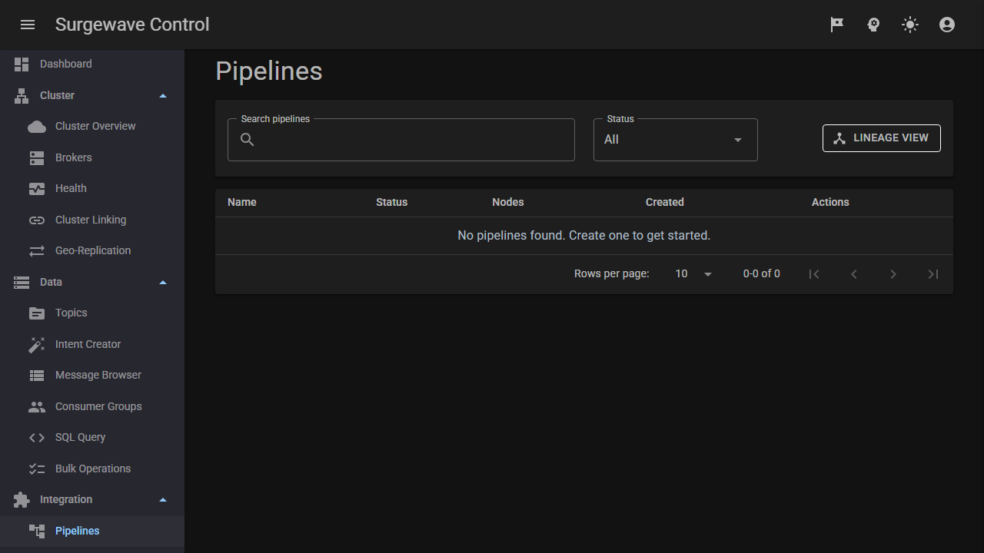Click the Cluster Overview cloud icon
This screenshot has height=553, width=984.
pos(37,127)
